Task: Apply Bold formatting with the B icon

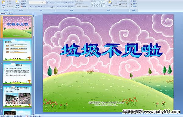Action: coord(30,7)
